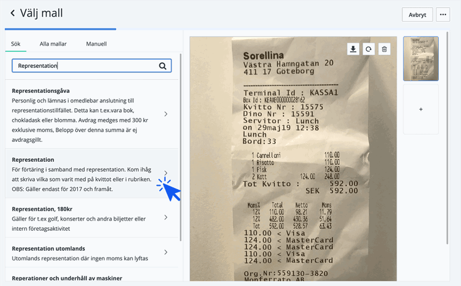Expand Representationsgåva chevron

tap(166, 114)
